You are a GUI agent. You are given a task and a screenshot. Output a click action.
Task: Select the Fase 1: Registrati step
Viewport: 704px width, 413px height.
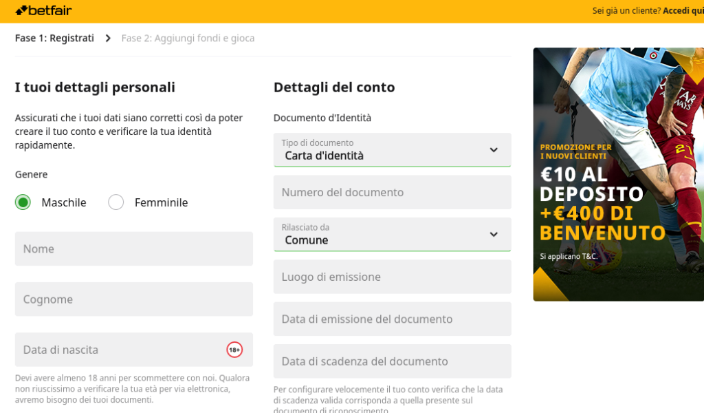pos(54,38)
